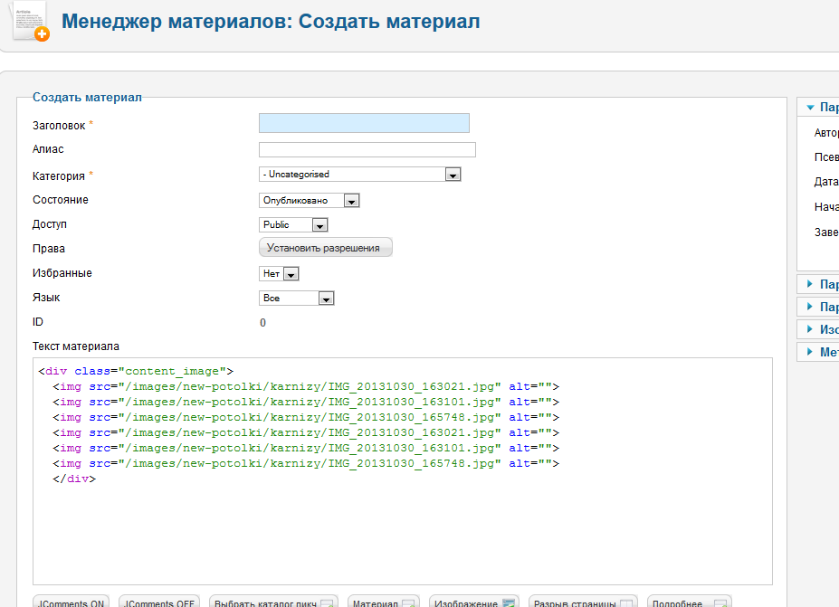Viewport: 839px width, 607px height.
Task: Focus the Заголовок title input field
Action: pos(364,123)
